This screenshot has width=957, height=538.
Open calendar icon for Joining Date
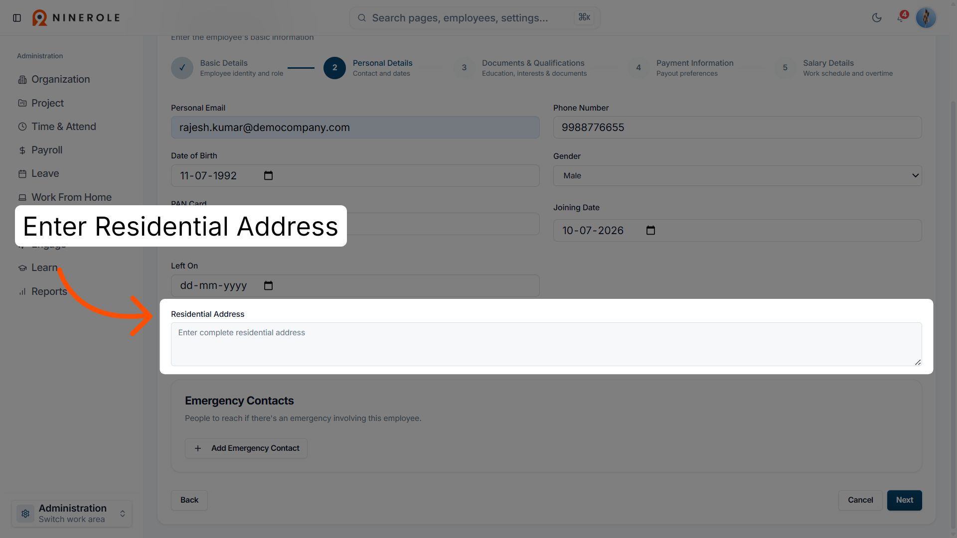tap(650, 231)
